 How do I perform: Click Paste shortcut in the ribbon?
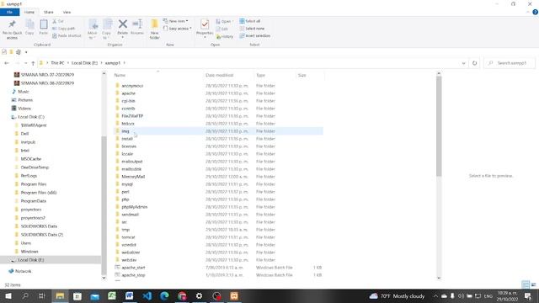pyautogui.click(x=67, y=35)
